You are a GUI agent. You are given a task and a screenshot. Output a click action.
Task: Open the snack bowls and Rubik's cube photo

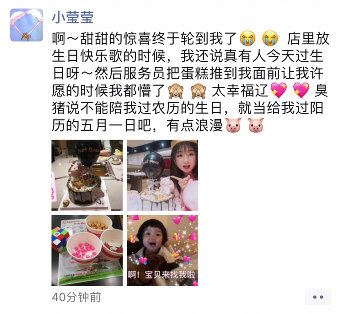click(87, 251)
